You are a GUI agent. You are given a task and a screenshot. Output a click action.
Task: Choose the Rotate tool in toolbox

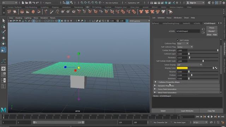pyautogui.click(x=4, y=44)
